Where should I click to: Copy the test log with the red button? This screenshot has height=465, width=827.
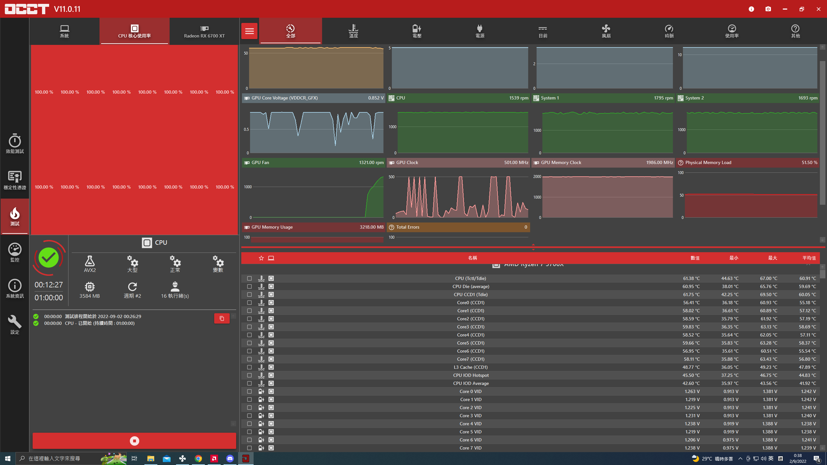pos(222,318)
